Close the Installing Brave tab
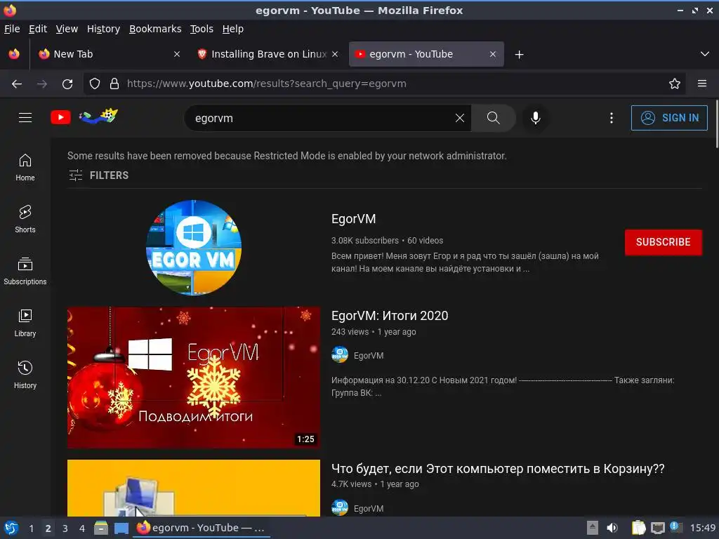The width and height of the screenshot is (719, 539). coord(335,54)
